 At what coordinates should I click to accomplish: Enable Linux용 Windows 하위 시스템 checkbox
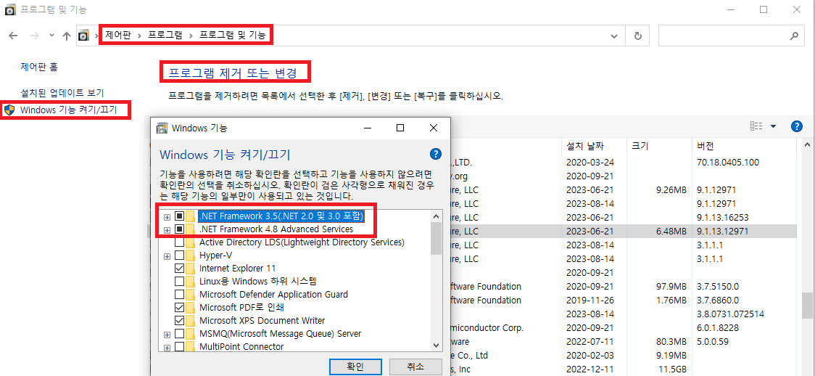(179, 282)
